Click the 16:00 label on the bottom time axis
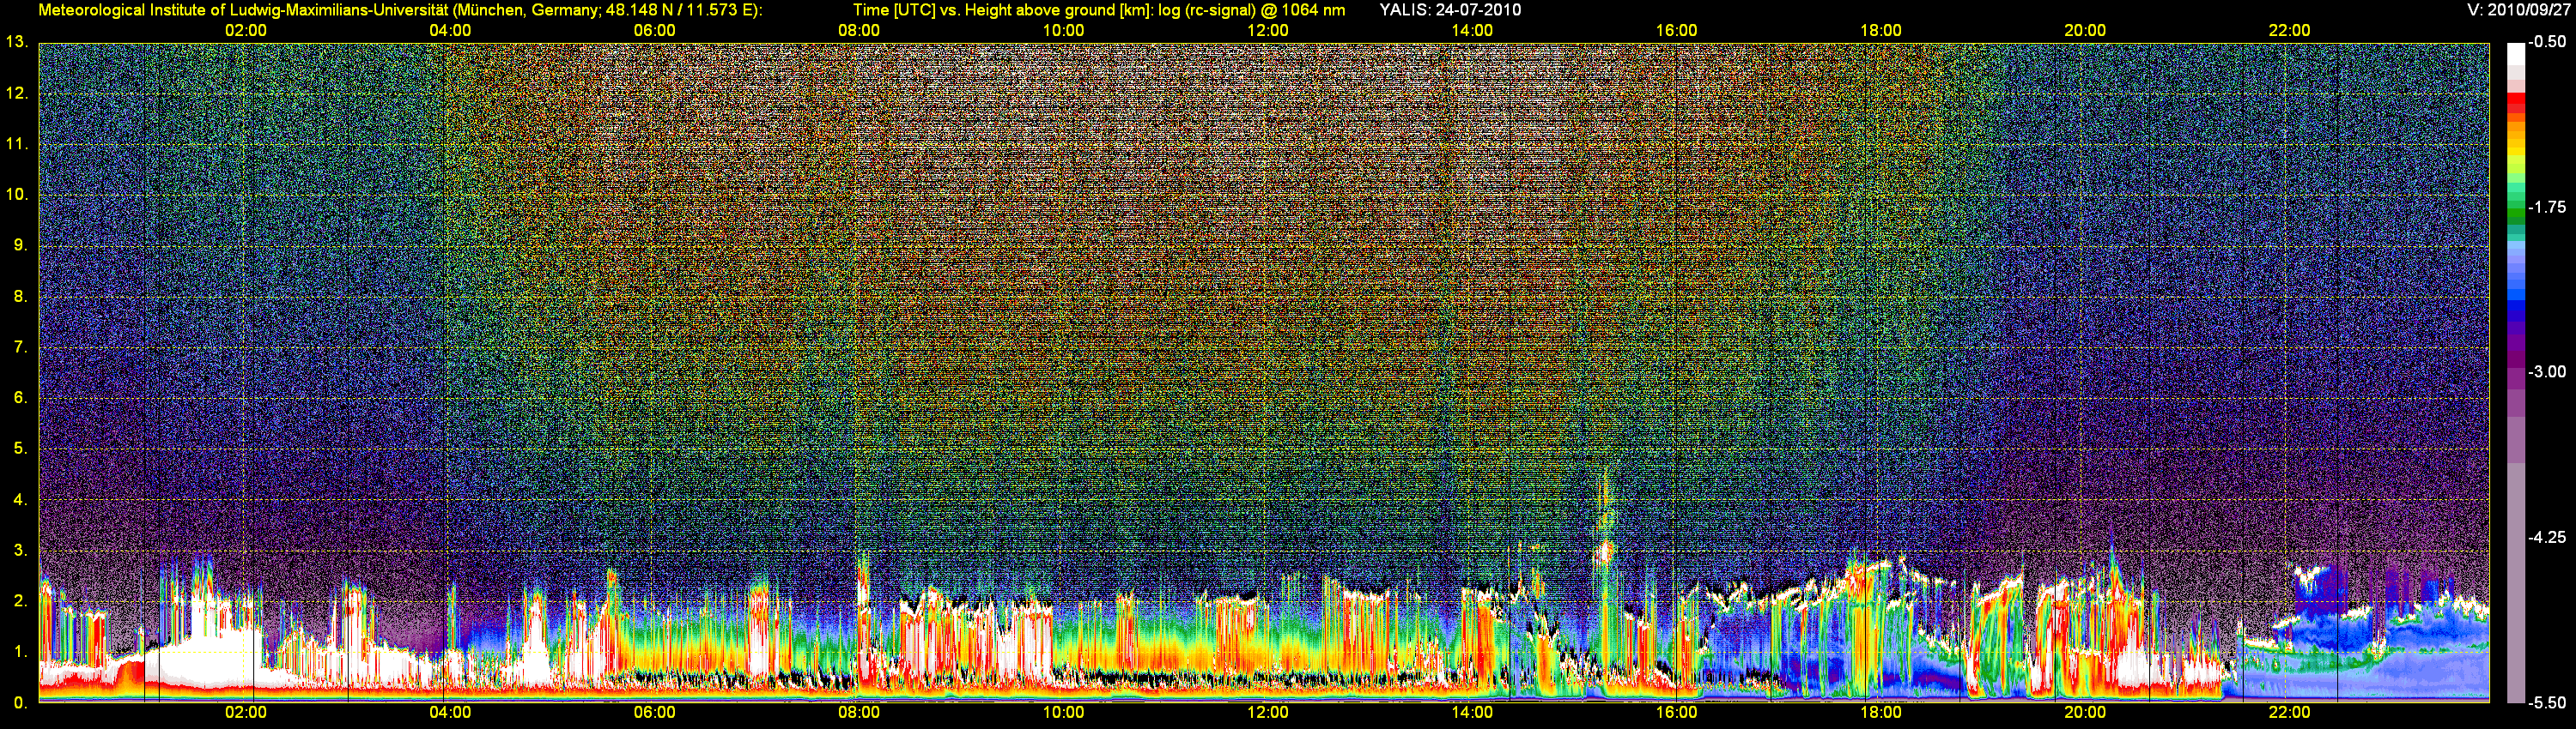Image resolution: width=2576 pixels, height=729 pixels. pos(1676,712)
